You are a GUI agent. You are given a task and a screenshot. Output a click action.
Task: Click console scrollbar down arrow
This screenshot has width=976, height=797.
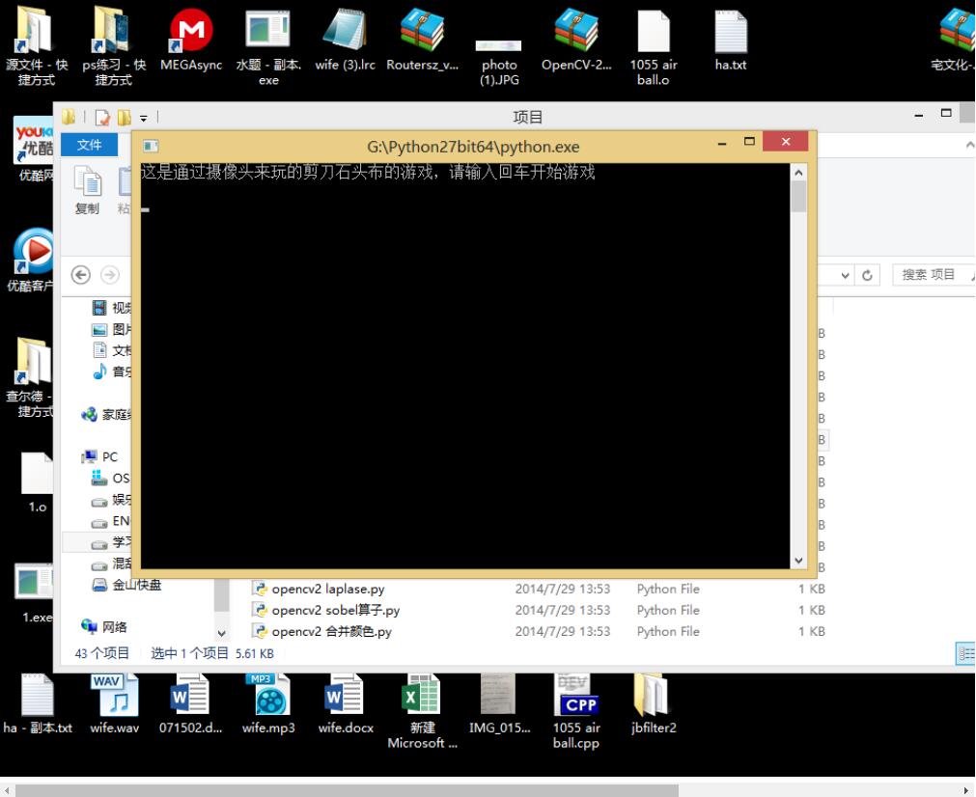(798, 561)
